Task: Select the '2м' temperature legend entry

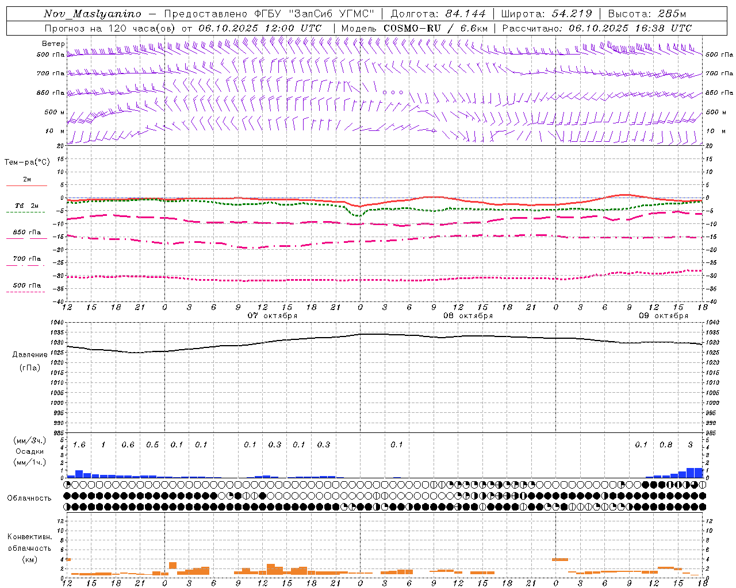Action: 27,180
